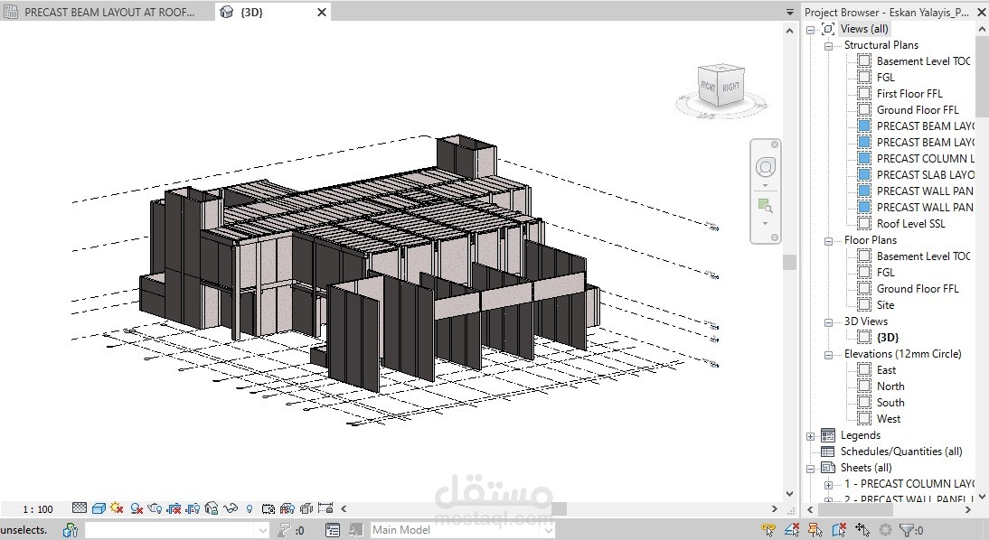Expand the Legends node

tap(811, 436)
